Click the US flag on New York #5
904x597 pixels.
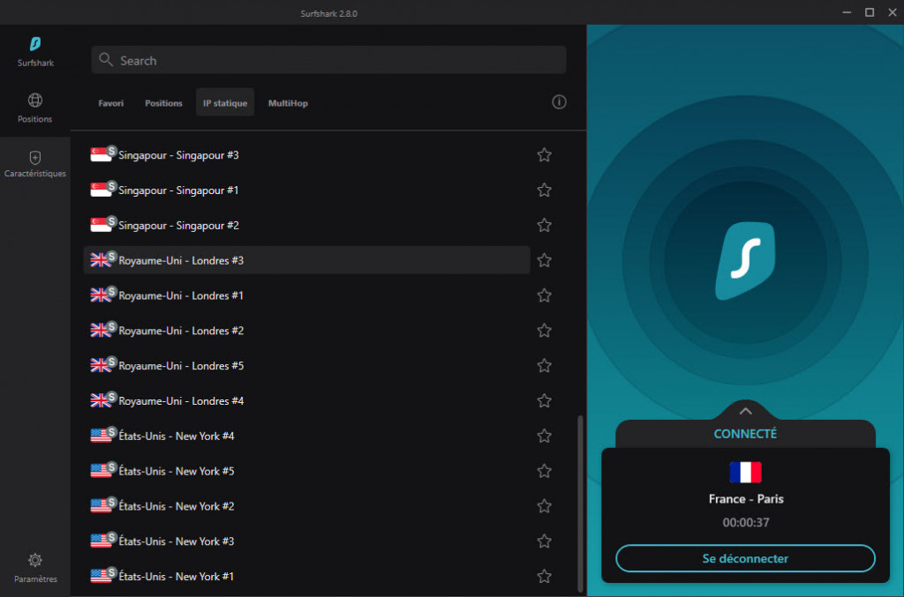[101, 471]
